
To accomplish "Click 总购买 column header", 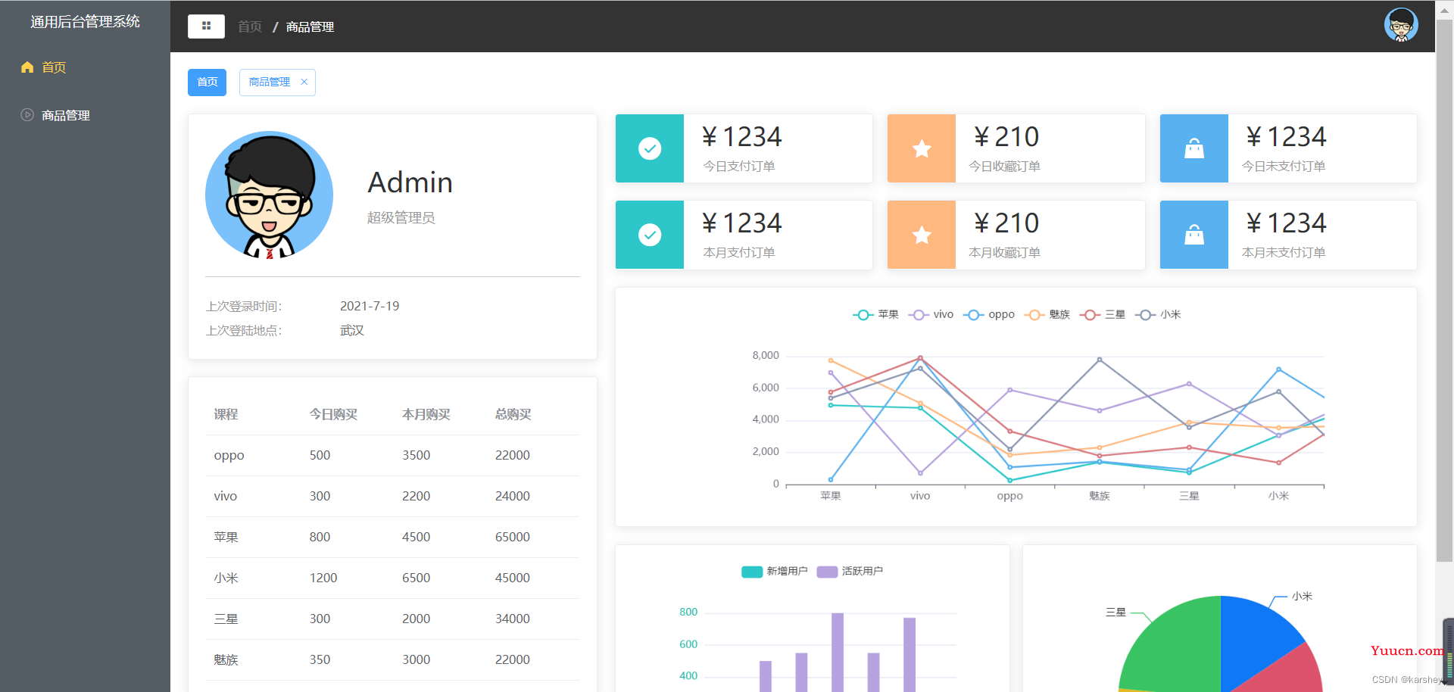I will pos(513,414).
